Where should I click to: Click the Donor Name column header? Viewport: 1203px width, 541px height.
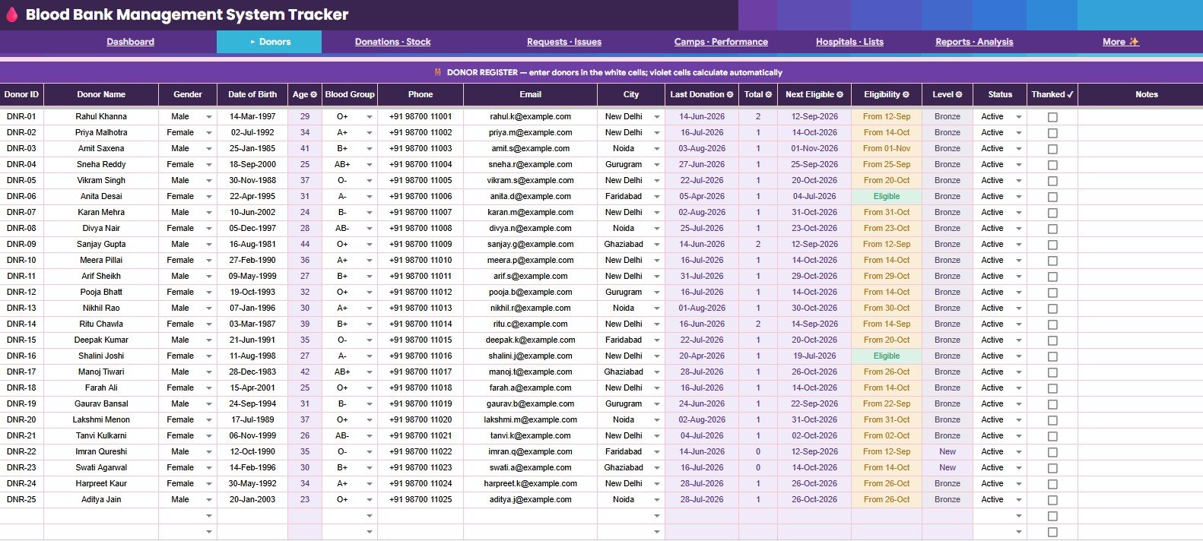tap(101, 94)
